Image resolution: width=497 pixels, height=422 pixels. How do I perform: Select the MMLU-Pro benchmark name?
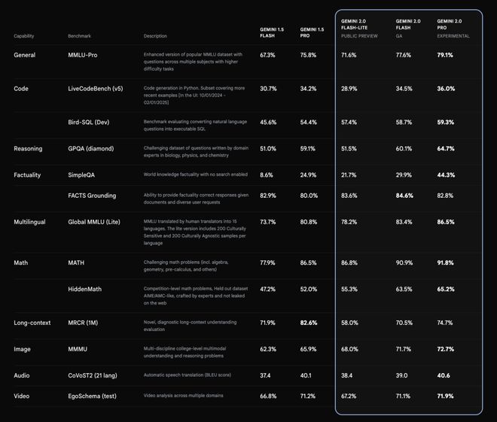point(82,55)
